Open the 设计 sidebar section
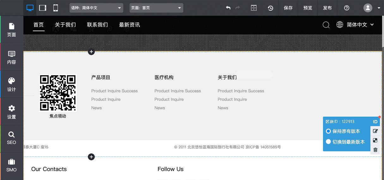 [x=12, y=84]
